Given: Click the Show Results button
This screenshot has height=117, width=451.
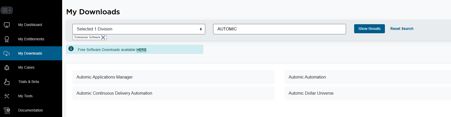Looking at the screenshot, I should [x=369, y=29].
